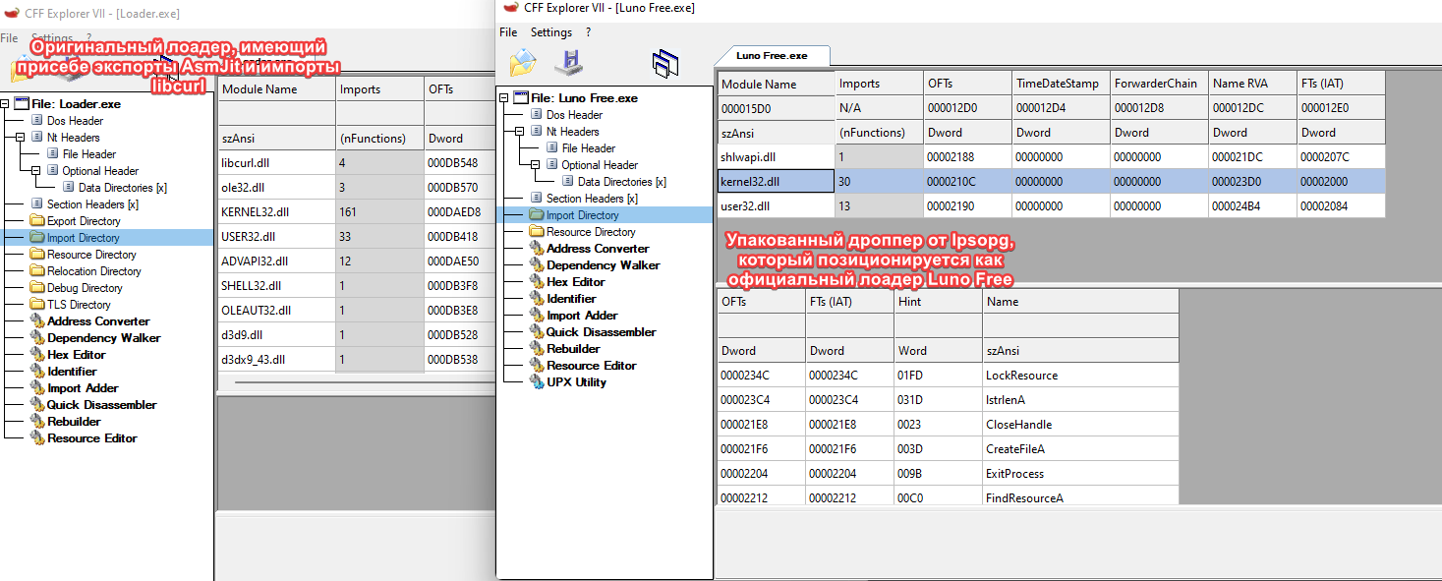Click the cascading windows toolbar icon
The width and height of the screenshot is (1442, 581).
(x=665, y=64)
